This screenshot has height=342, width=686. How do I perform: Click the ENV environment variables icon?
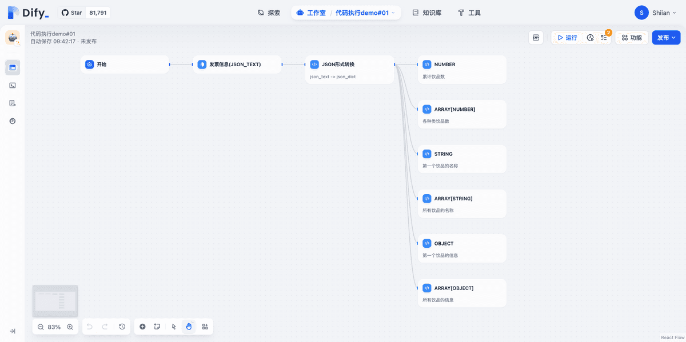point(536,38)
